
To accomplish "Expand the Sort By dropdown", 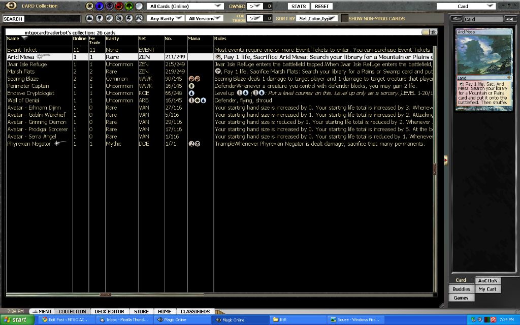I will pyautogui.click(x=317, y=19).
